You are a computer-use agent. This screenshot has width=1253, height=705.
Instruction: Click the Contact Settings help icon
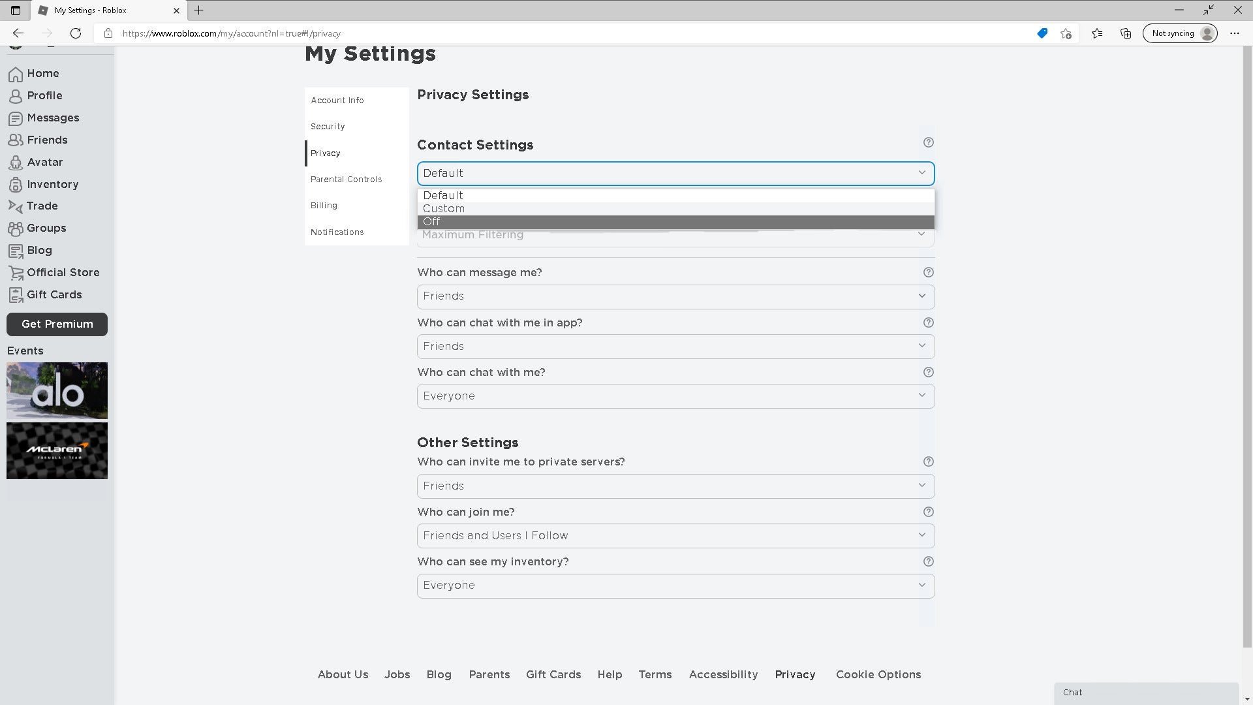pyautogui.click(x=929, y=142)
